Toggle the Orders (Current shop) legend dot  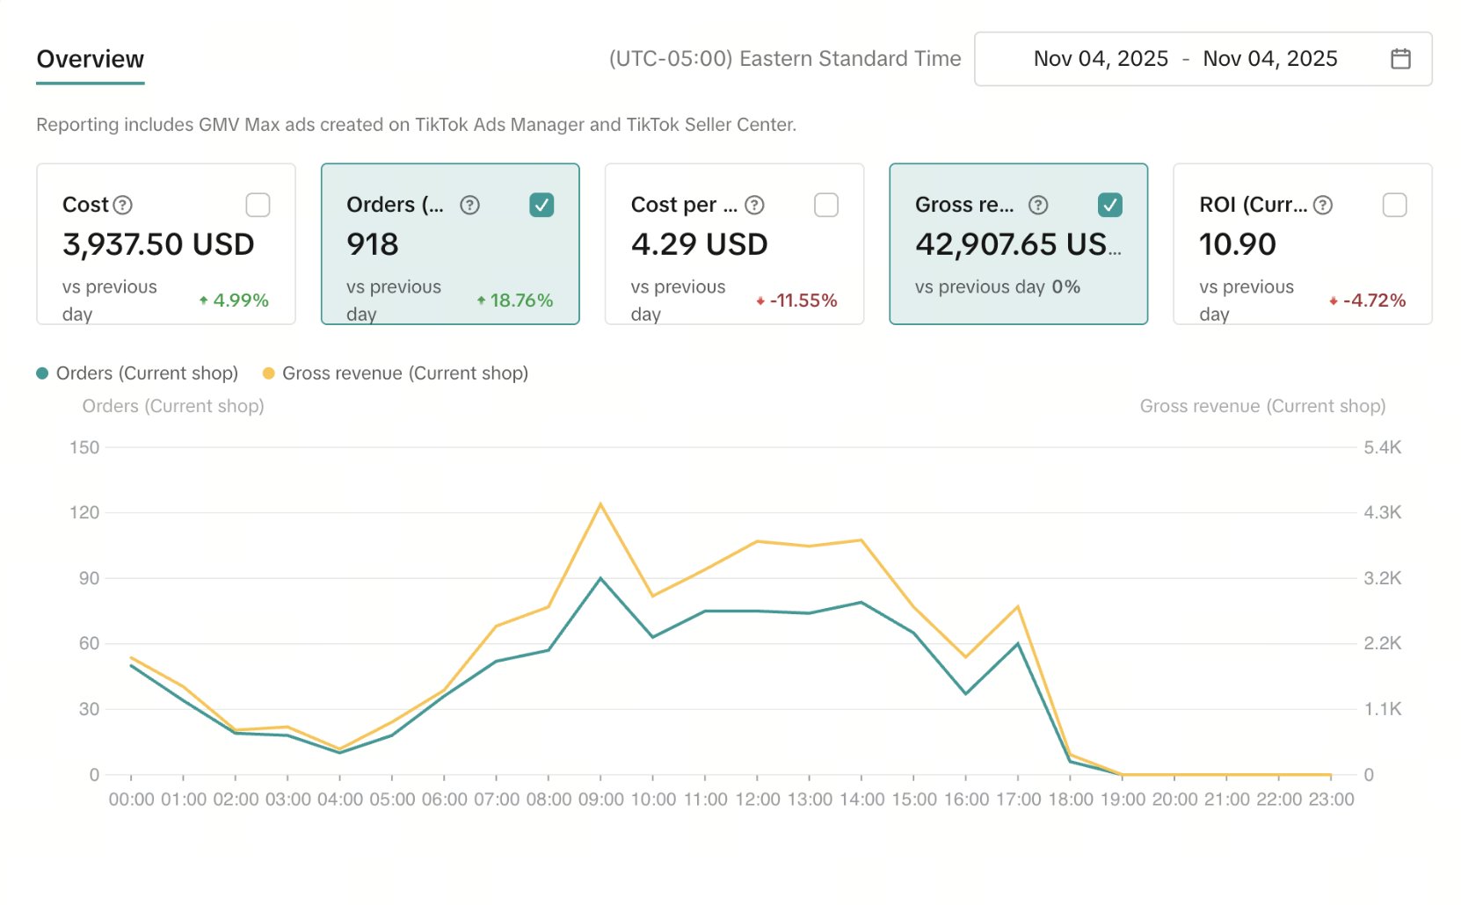pyautogui.click(x=42, y=373)
